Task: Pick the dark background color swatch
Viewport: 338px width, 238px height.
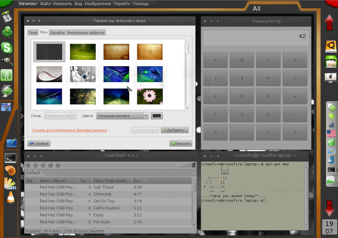Action: click(157, 116)
